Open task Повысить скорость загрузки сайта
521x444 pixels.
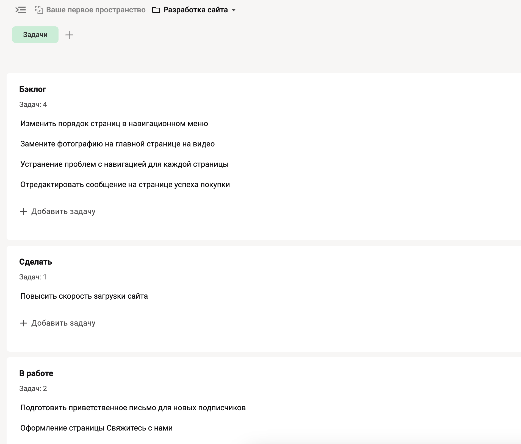tap(84, 296)
